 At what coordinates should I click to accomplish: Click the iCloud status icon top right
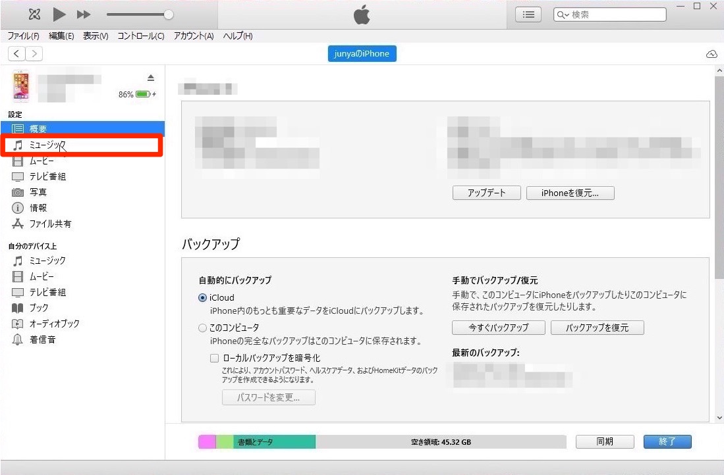click(x=711, y=54)
